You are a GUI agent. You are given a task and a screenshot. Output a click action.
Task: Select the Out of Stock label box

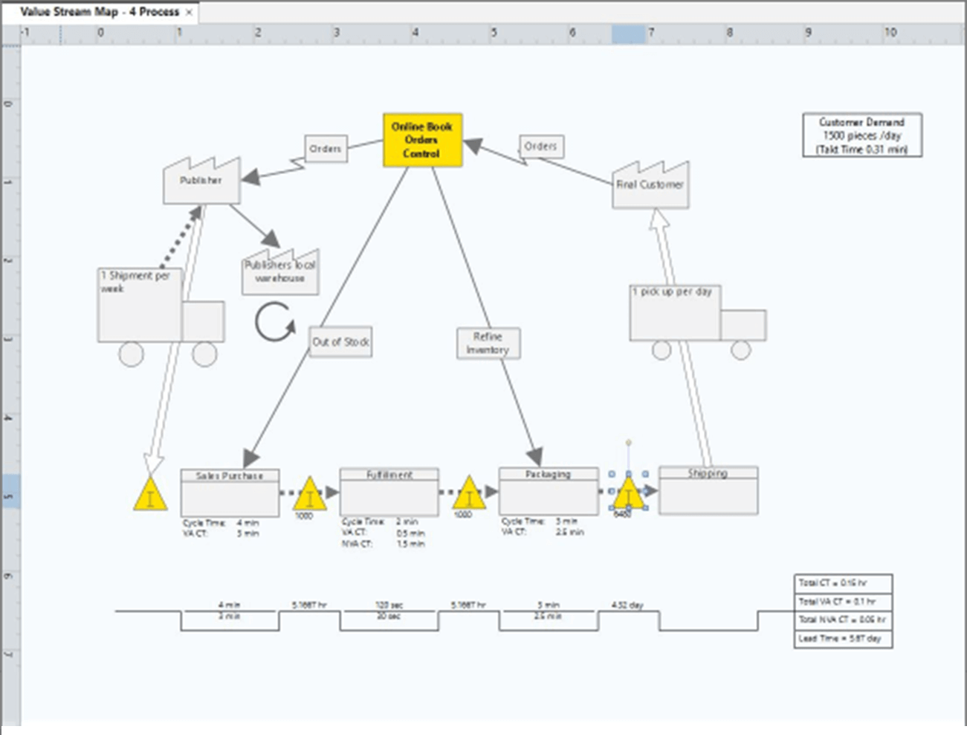pyautogui.click(x=340, y=342)
